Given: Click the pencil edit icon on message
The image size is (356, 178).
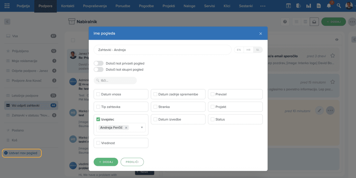Looking at the screenshot, I should coord(319,111).
